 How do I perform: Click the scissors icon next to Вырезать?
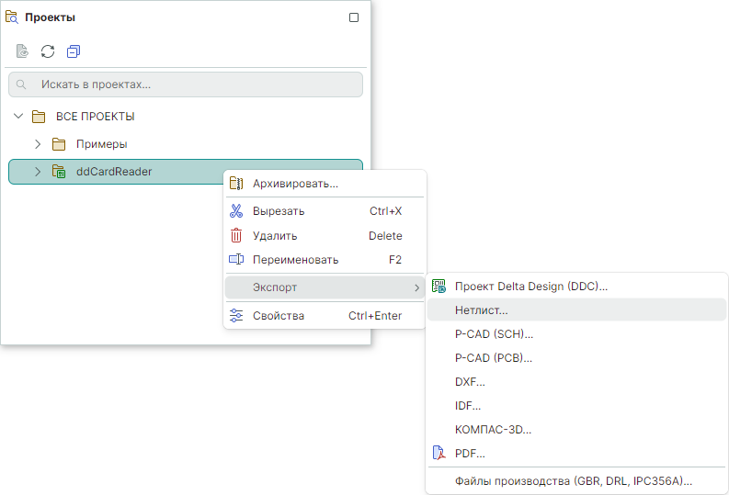point(236,211)
